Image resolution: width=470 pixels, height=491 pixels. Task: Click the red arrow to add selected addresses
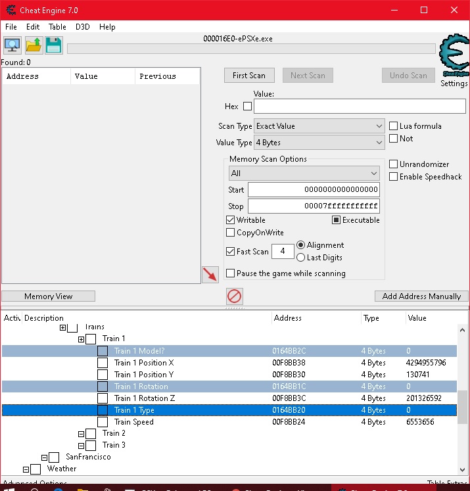click(x=210, y=275)
